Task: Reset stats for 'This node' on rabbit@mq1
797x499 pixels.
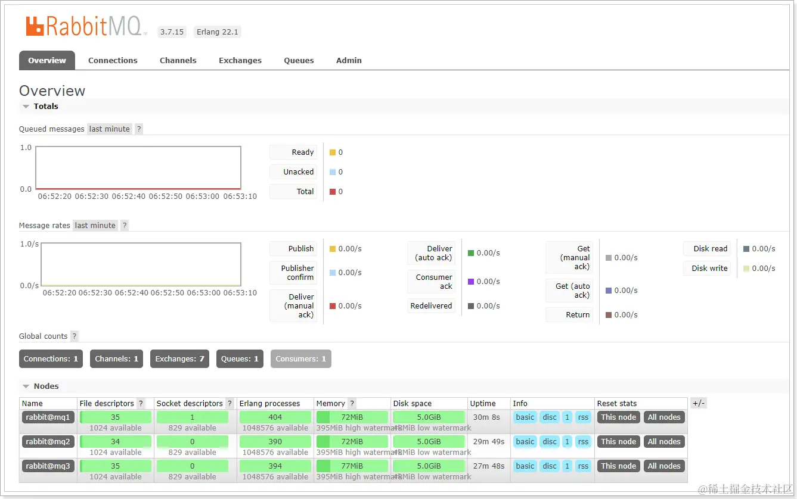Action: (619, 417)
